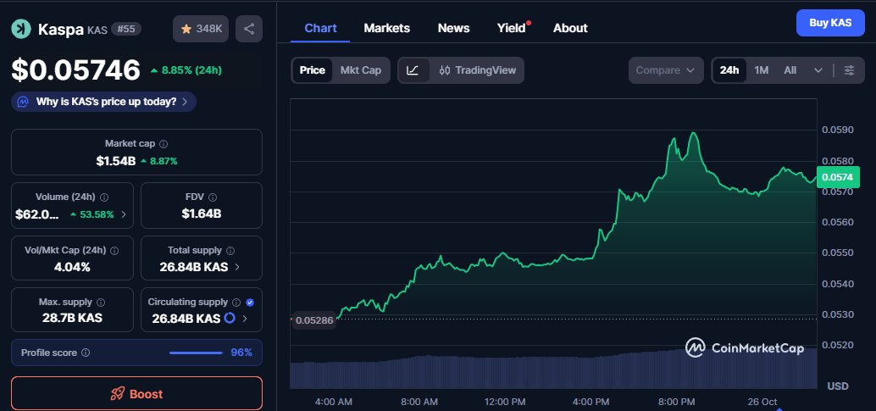Click the circulating supply progress ring
Screen dimensions: 876x411
click(x=229, y=318)
